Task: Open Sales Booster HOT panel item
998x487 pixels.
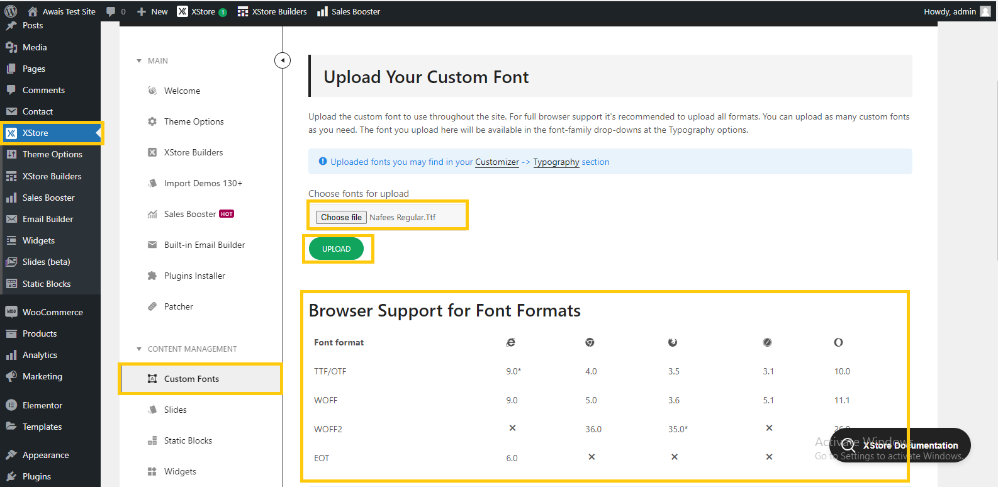Action: pyautogui.click(x=199, y=214)
